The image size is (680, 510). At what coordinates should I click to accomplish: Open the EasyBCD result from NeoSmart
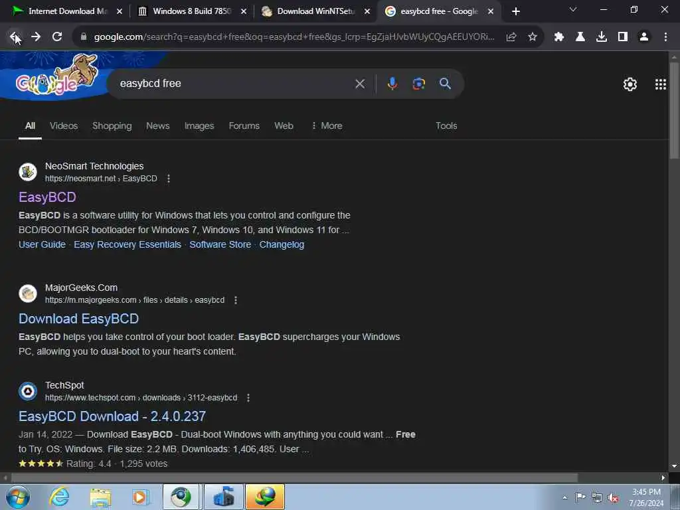pos(47,197)
